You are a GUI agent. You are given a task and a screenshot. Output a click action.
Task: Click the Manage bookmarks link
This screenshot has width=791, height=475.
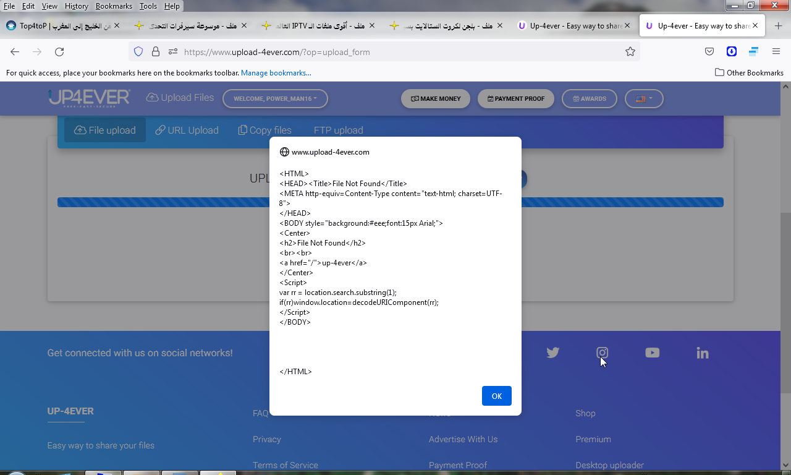[x=276, y=73]
